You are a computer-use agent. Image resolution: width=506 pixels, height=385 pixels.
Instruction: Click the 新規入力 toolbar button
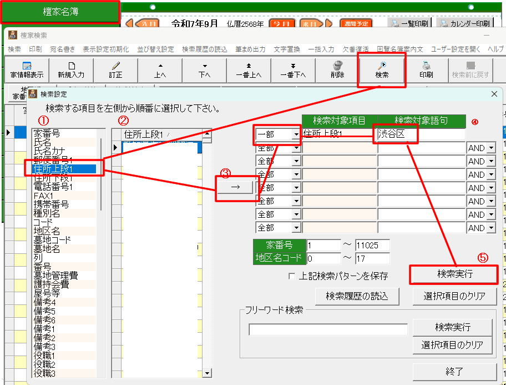[71, 70]
